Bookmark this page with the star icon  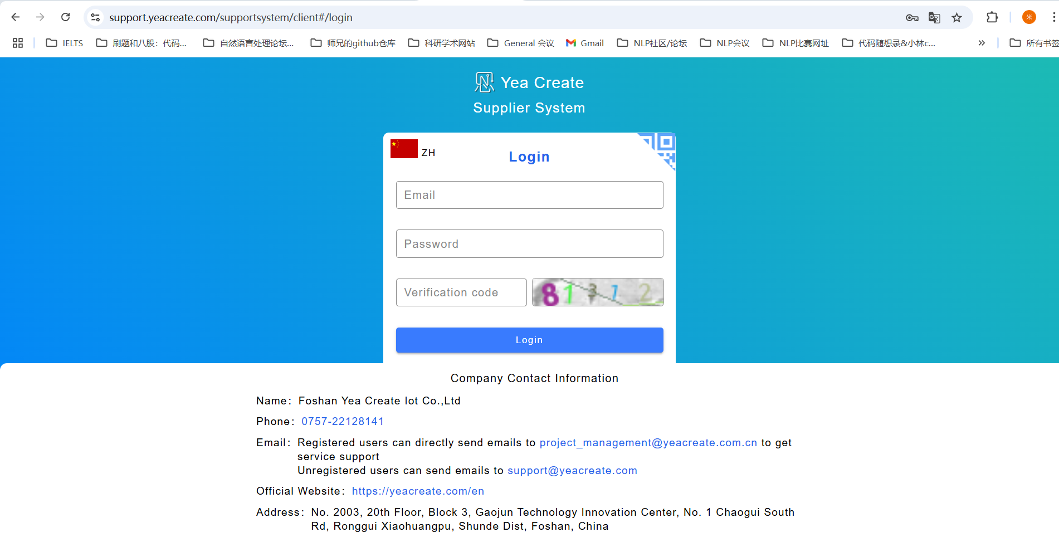tap(956, 18)
